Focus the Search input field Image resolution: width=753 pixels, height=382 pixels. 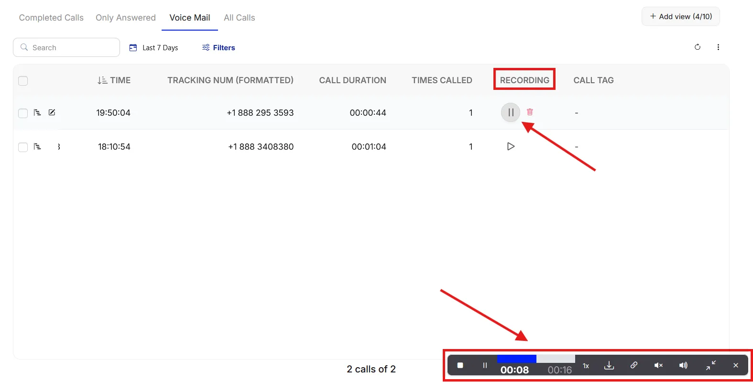(x=66, y=47)
